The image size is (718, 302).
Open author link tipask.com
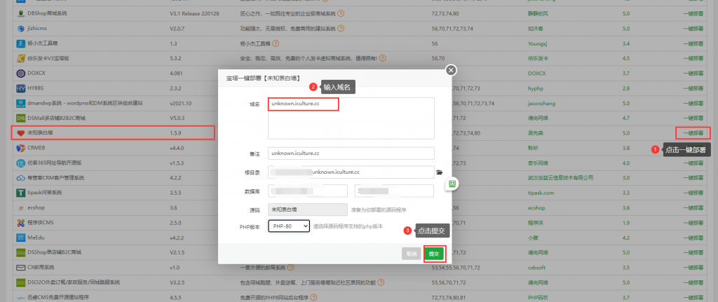click(x=541, y=193)
